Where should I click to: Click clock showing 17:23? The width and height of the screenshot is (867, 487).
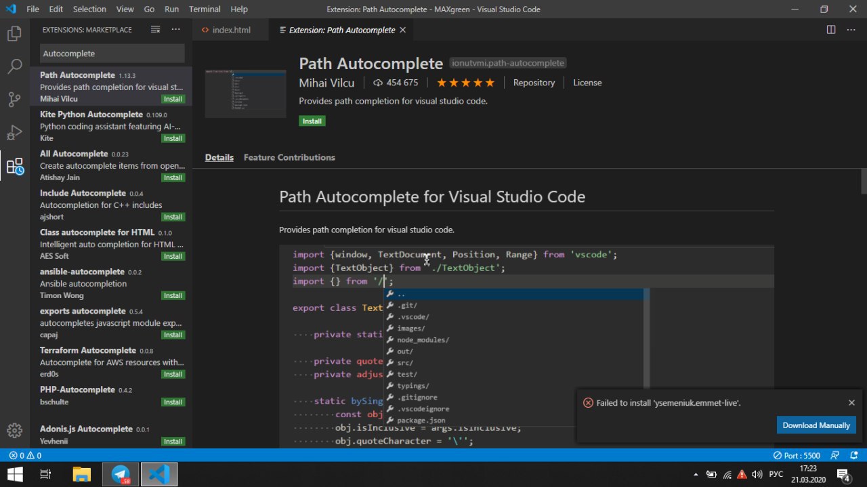807,468
